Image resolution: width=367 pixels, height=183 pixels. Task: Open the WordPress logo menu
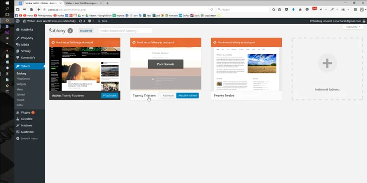[18, 21]
